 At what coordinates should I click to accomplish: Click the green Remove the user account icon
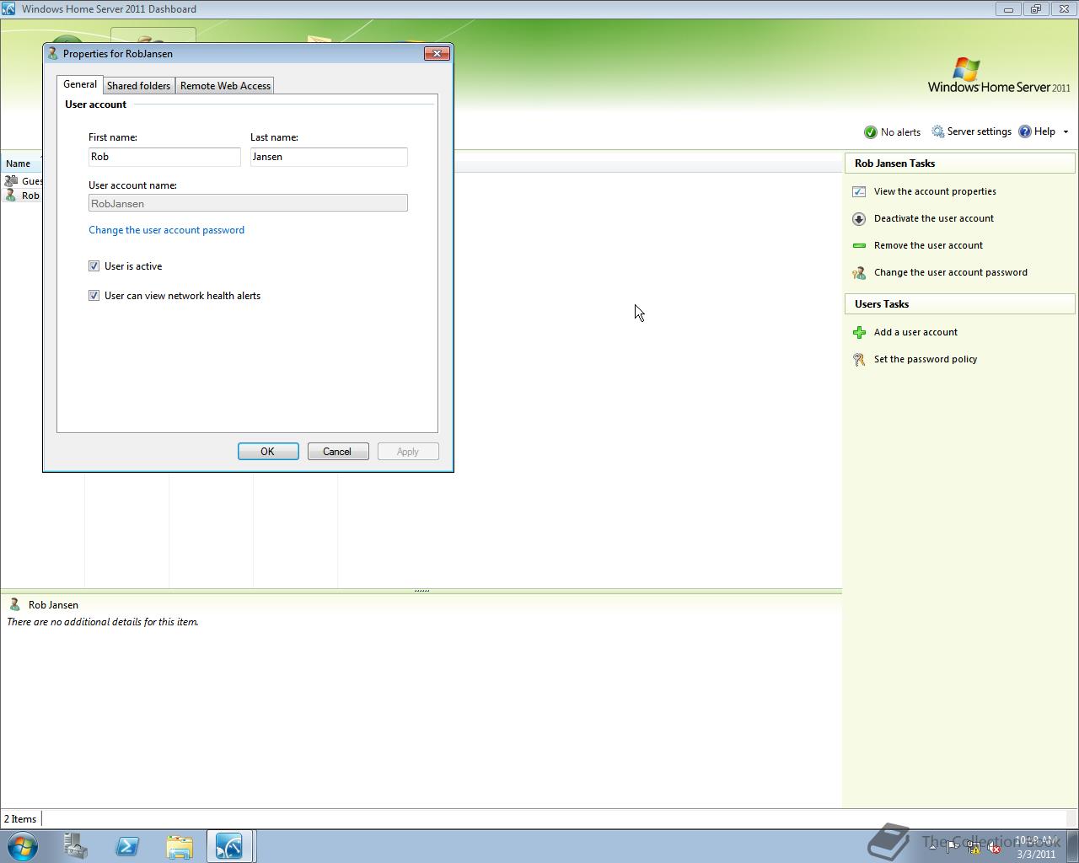pyautogui.click(x=859, y=245)
